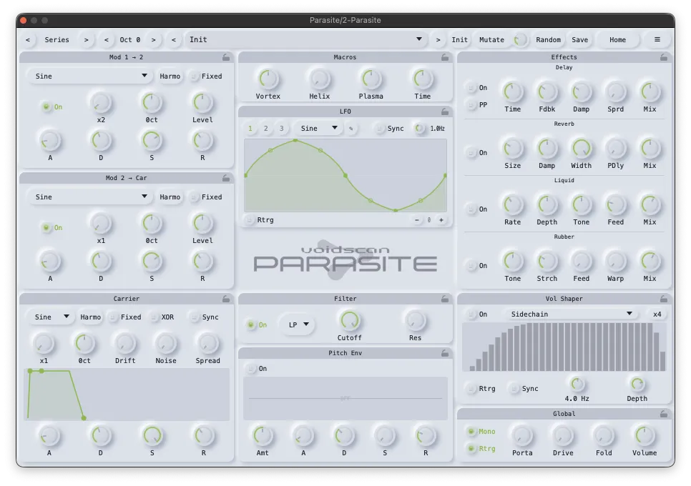Click the LFO rate knob next to 1.0Hz

419,128
